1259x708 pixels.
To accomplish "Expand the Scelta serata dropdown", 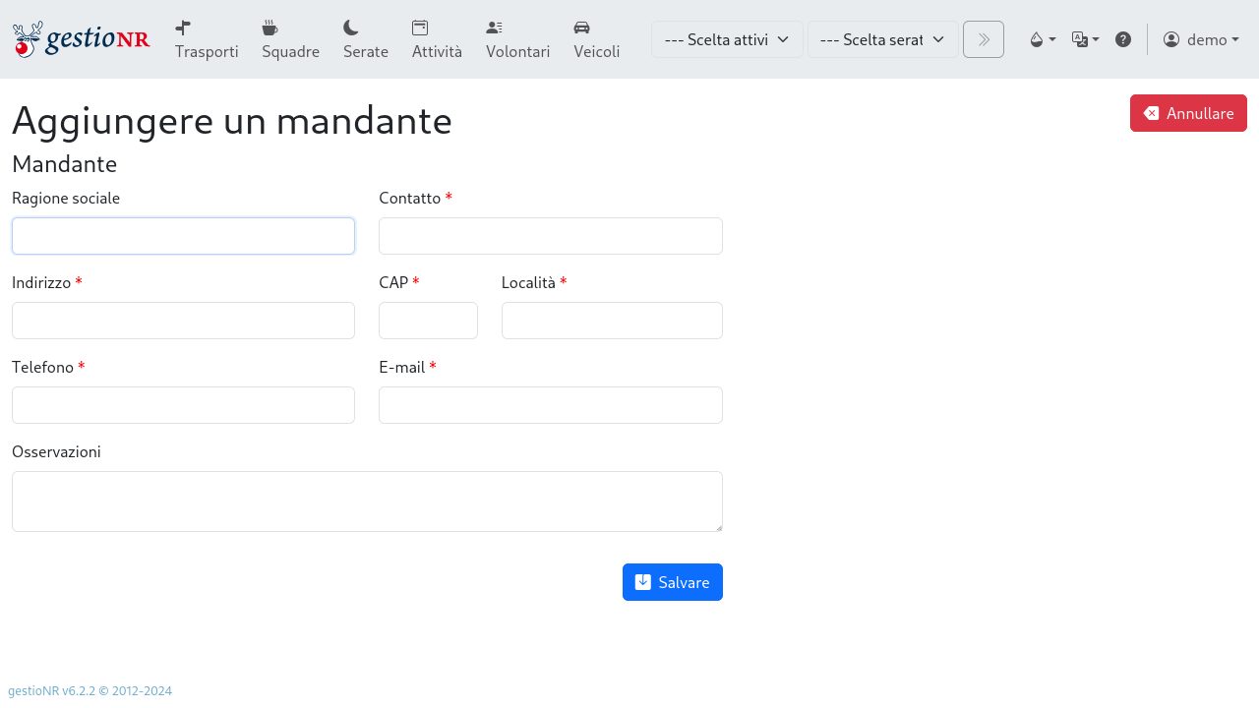I will click(882, 39).
